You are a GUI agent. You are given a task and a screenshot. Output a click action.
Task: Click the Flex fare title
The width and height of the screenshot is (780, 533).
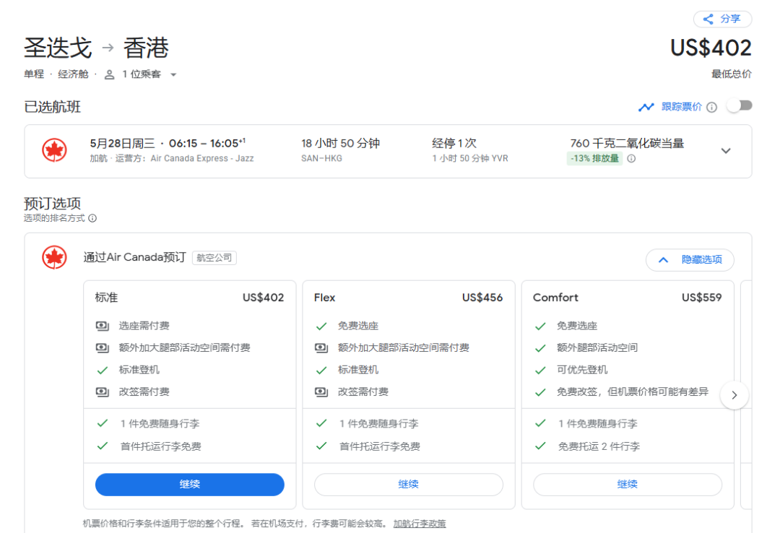324,298
